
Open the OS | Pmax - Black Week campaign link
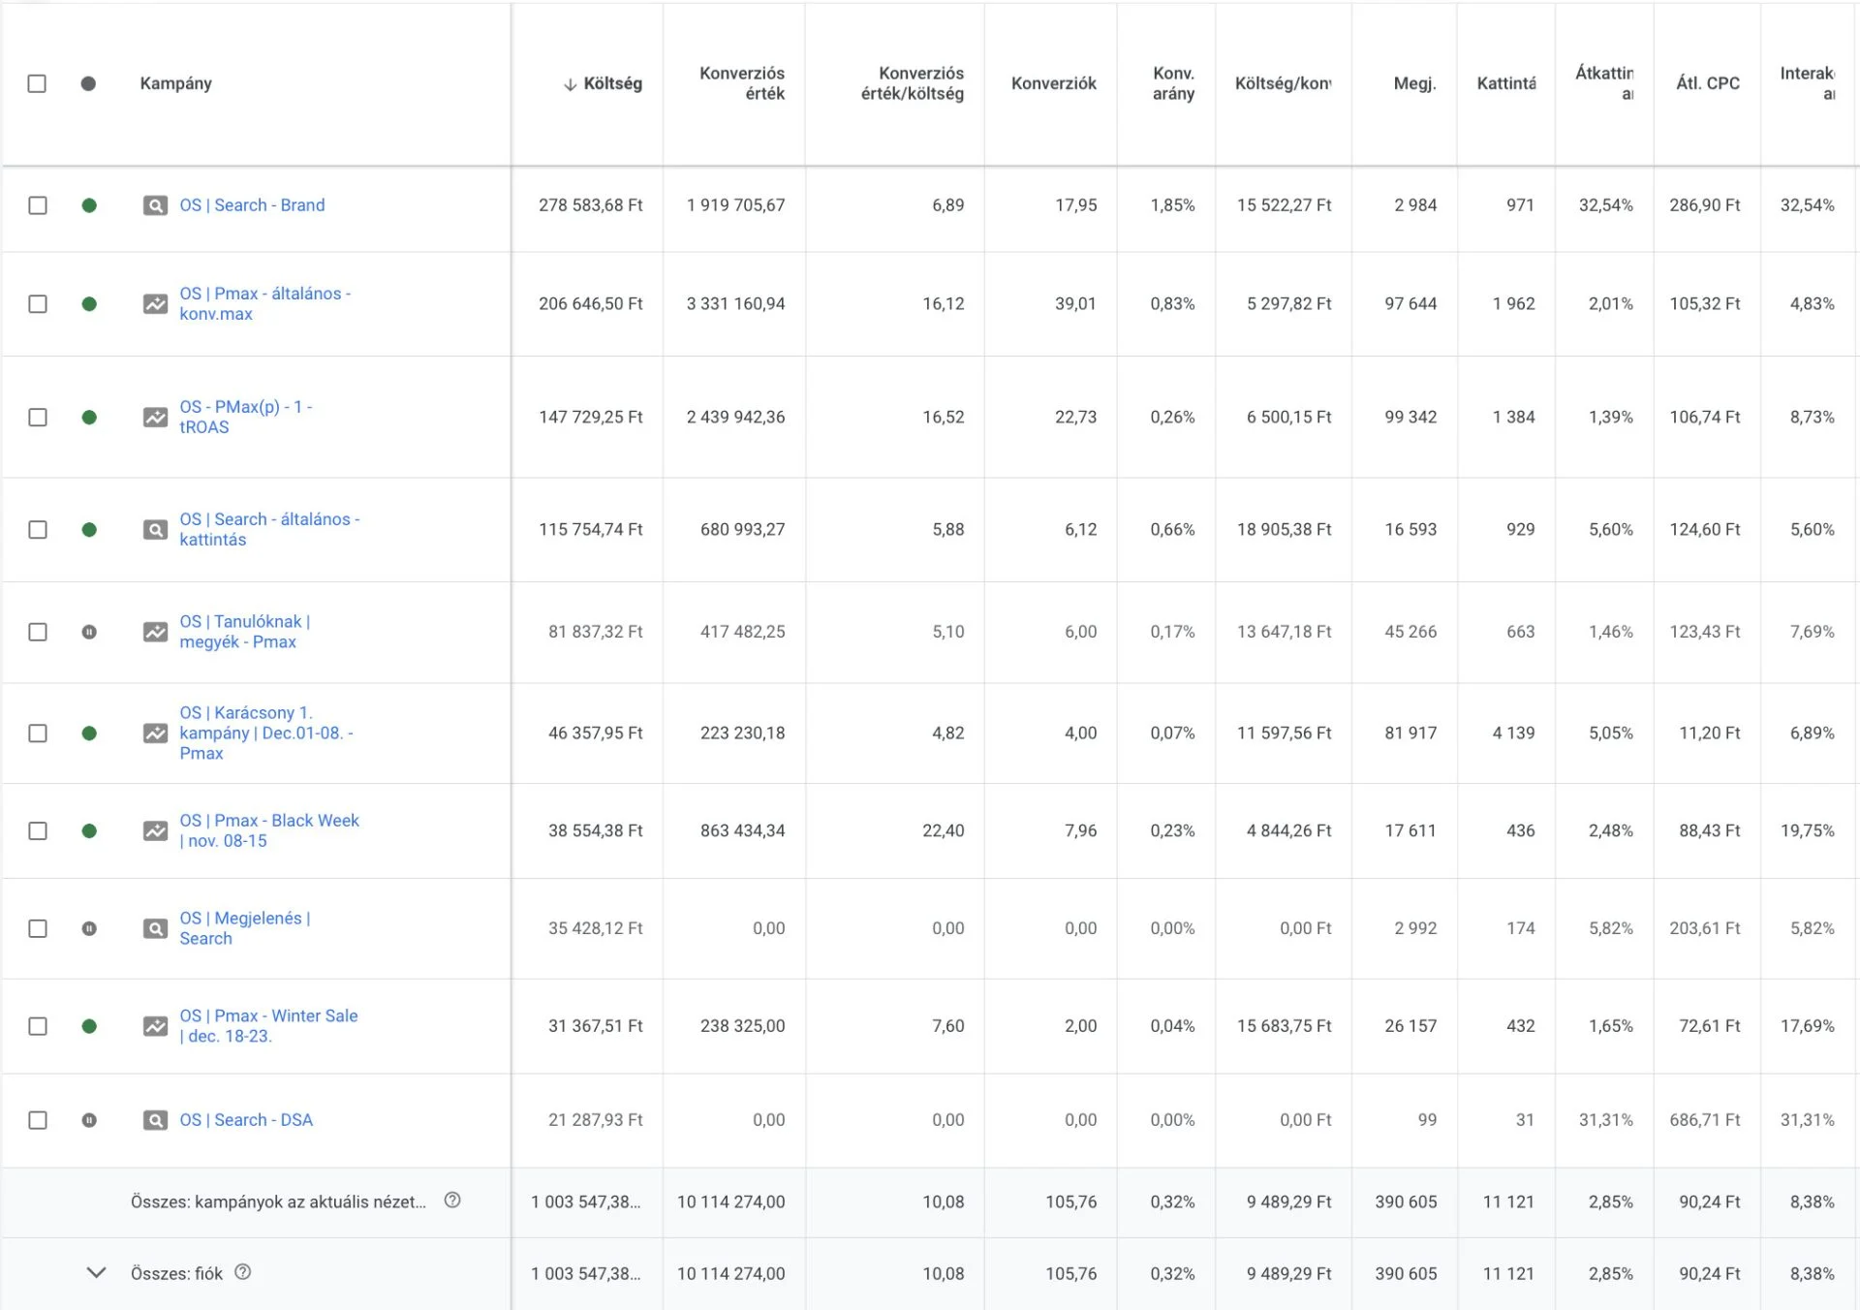point(269,830)
